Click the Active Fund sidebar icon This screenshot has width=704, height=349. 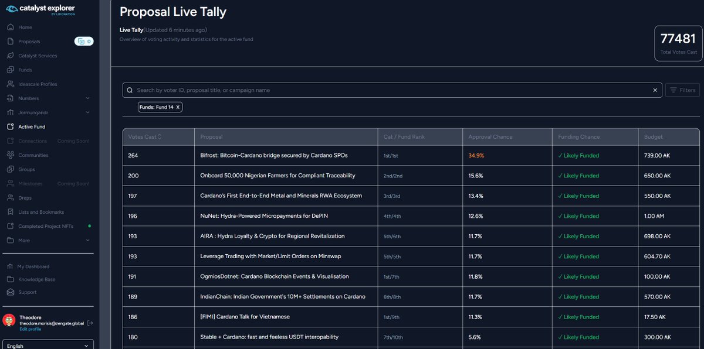coord(10,126)
